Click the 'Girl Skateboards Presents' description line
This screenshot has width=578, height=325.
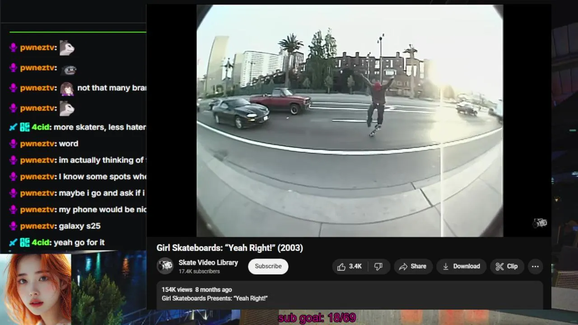tap(215, 298)
